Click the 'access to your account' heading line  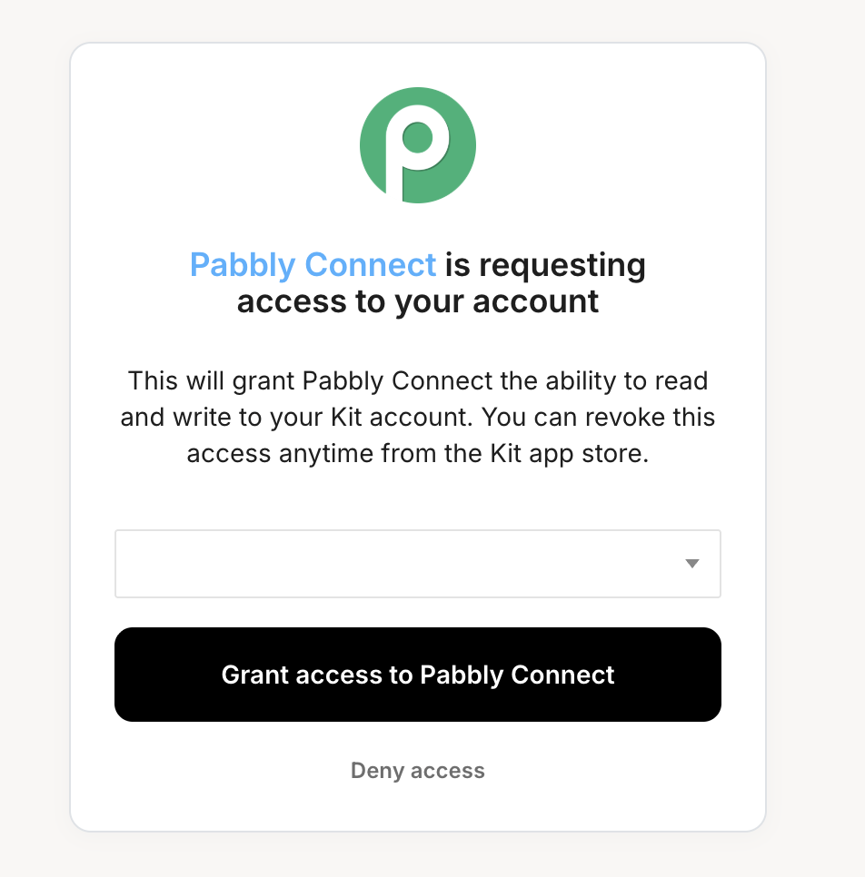pyautogui.click(x=418, y=301)
